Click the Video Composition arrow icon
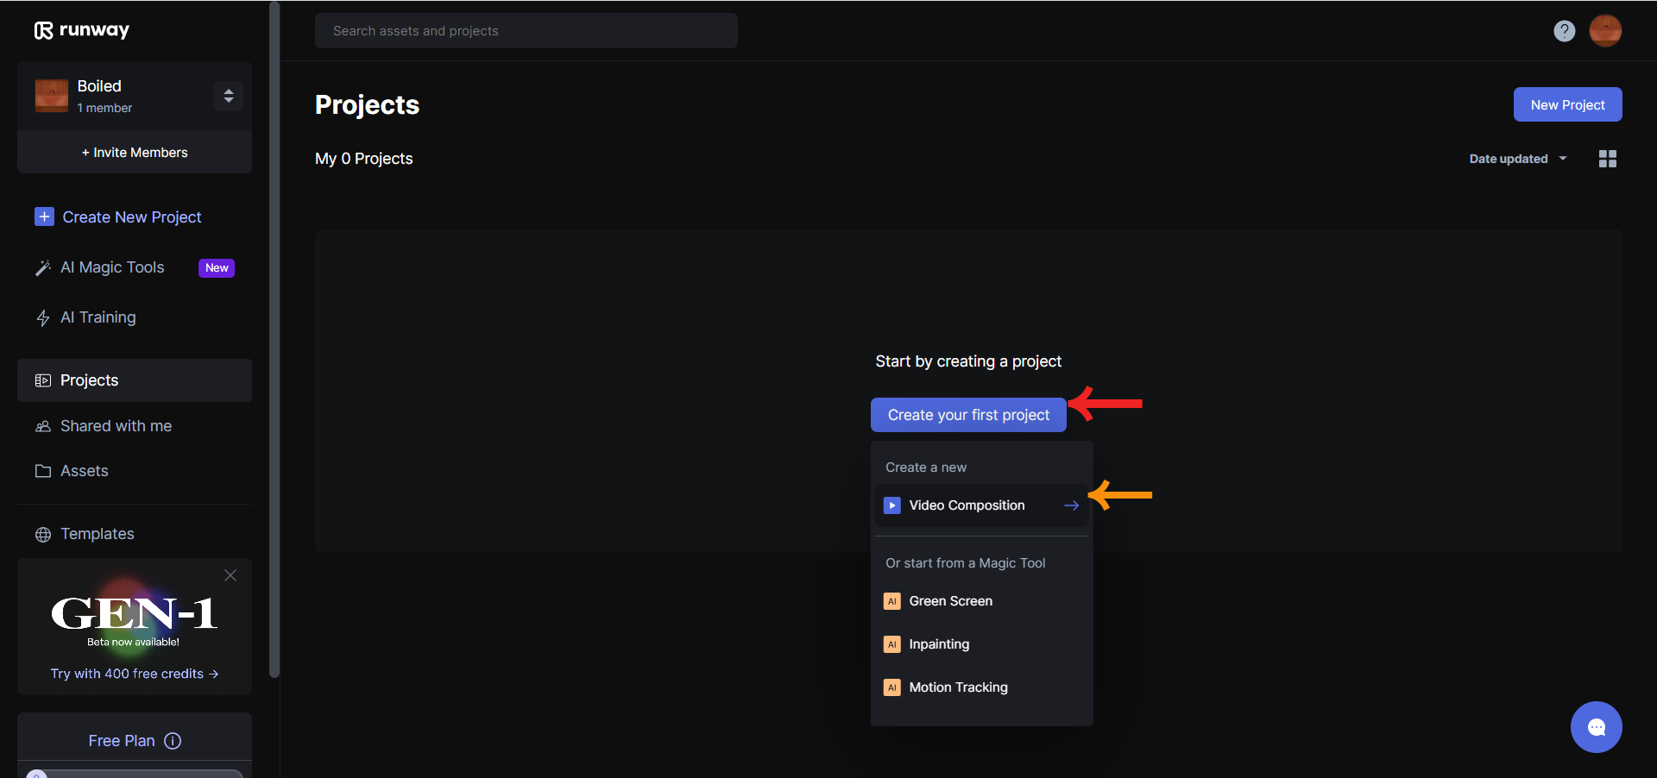This screenshot has width=1657, height=778. [1072, 505]
